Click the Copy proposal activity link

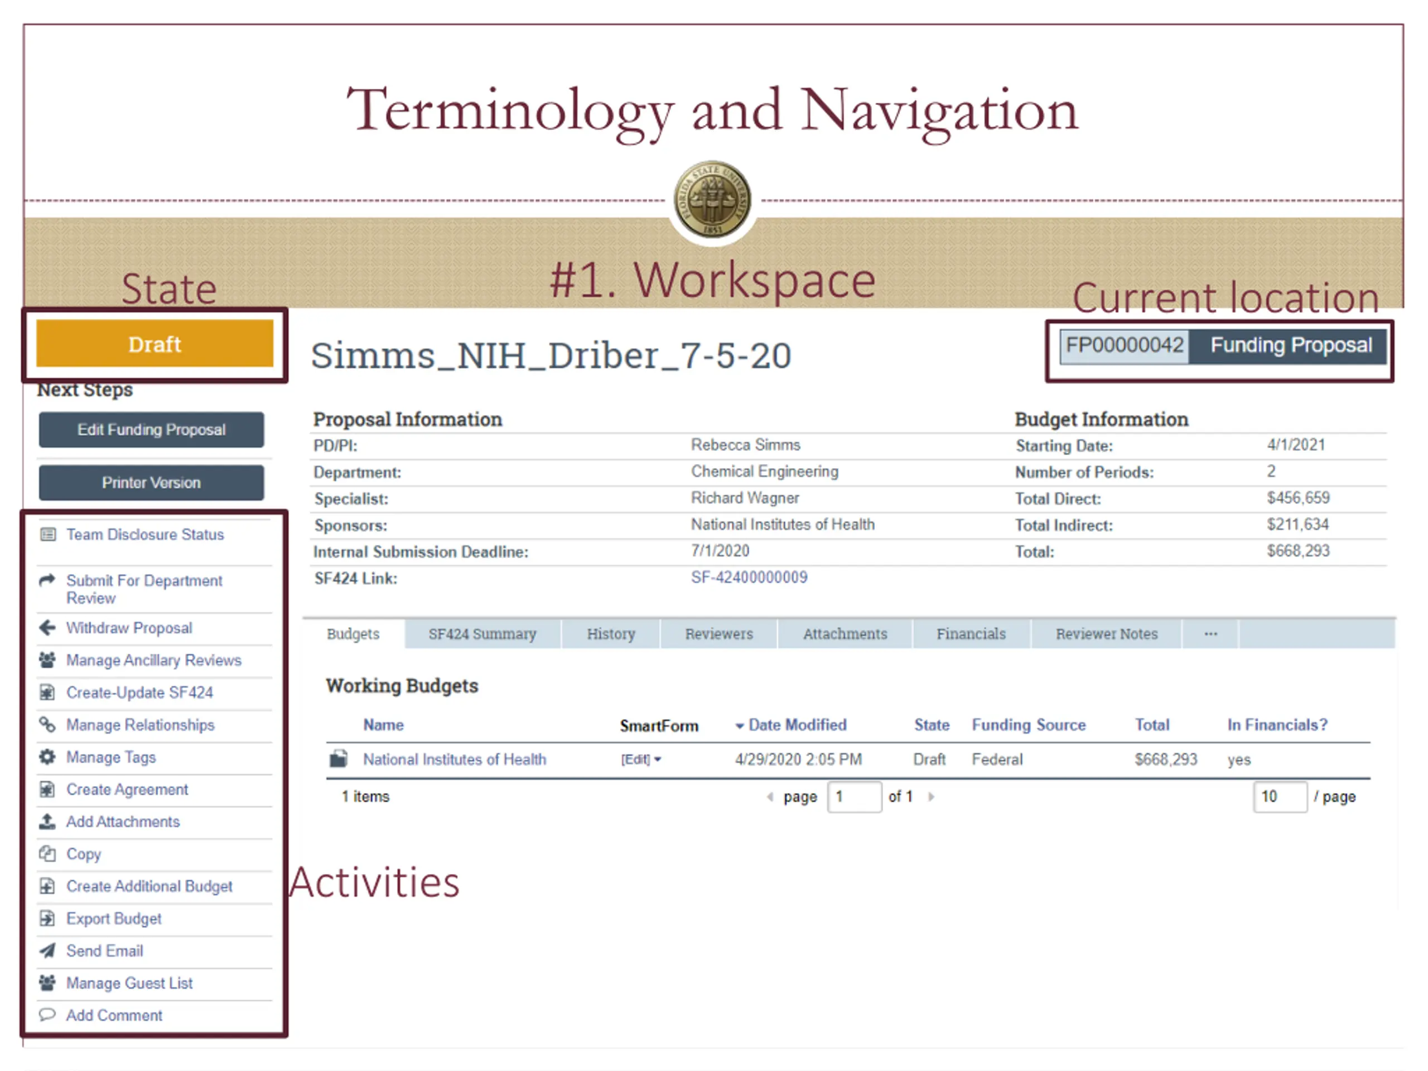[x=83, y=853]
